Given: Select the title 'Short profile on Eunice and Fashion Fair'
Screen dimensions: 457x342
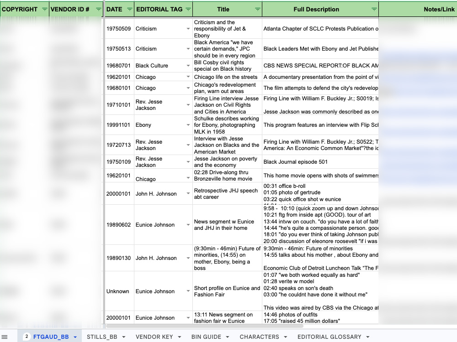Looking at the screenshot, I should [x=227, y=291].
